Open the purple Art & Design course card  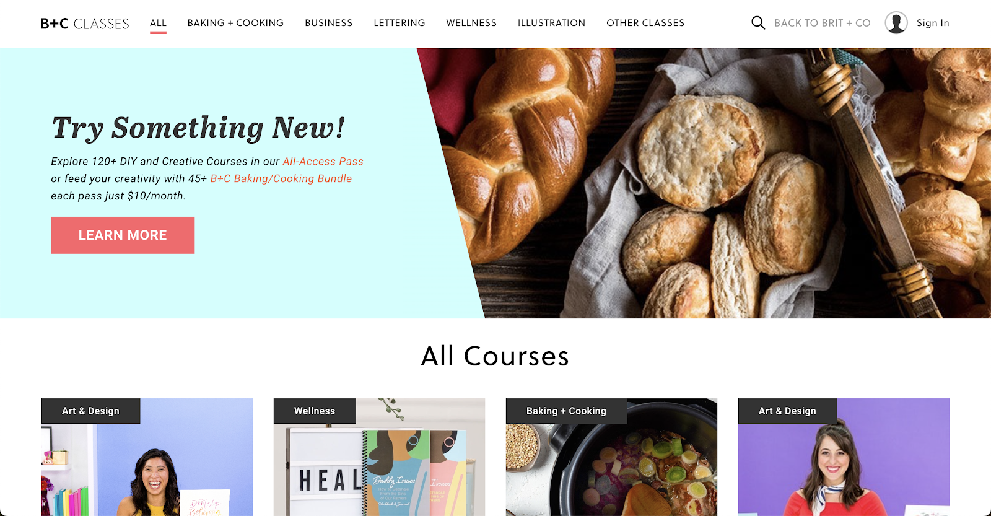(x=844, y=457)
